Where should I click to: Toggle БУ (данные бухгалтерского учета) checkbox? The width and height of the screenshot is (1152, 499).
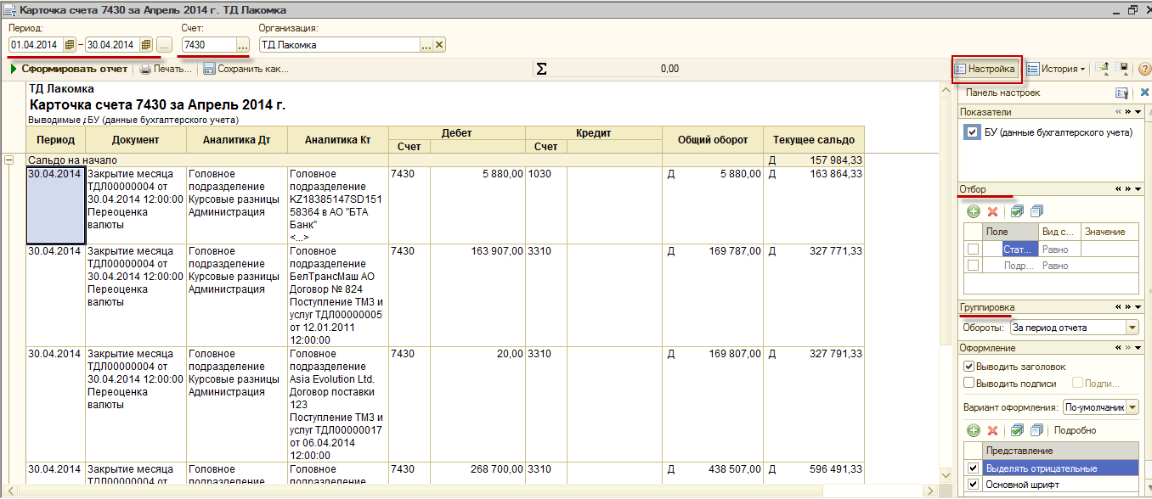click(973, 132)
